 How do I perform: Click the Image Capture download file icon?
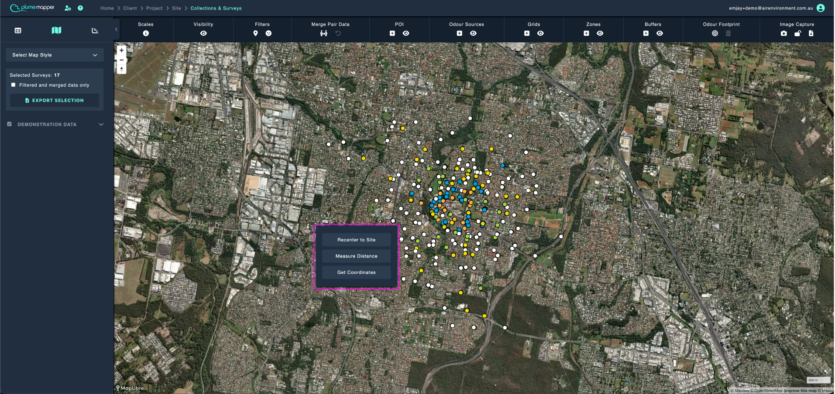(x=811, y=33)
